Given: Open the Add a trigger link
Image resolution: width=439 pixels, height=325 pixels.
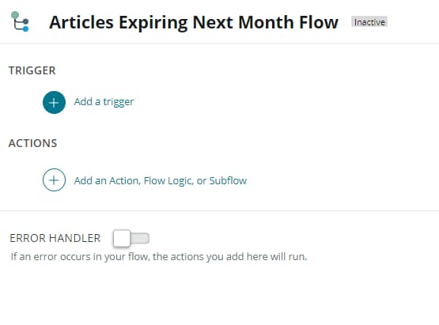Looking at the screenshot, I should [104, 102].
